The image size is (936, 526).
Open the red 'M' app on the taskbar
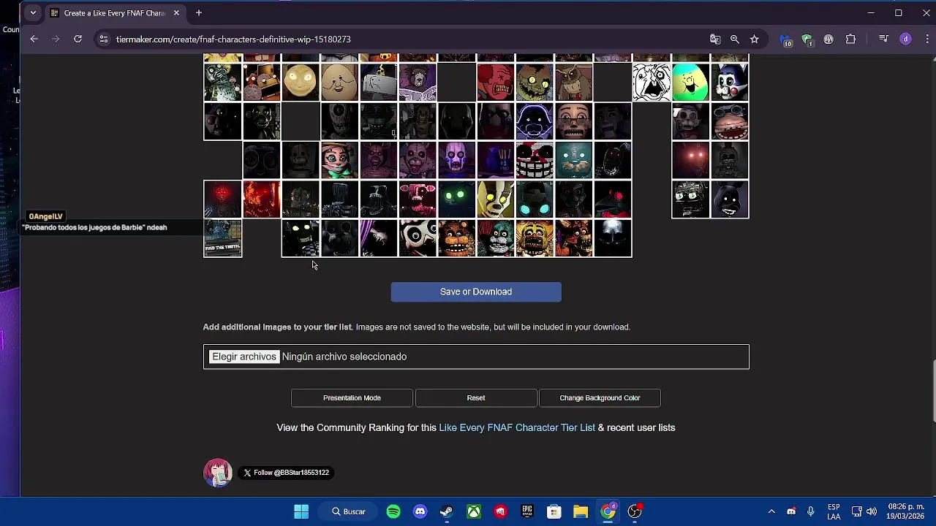coord(500,511)
